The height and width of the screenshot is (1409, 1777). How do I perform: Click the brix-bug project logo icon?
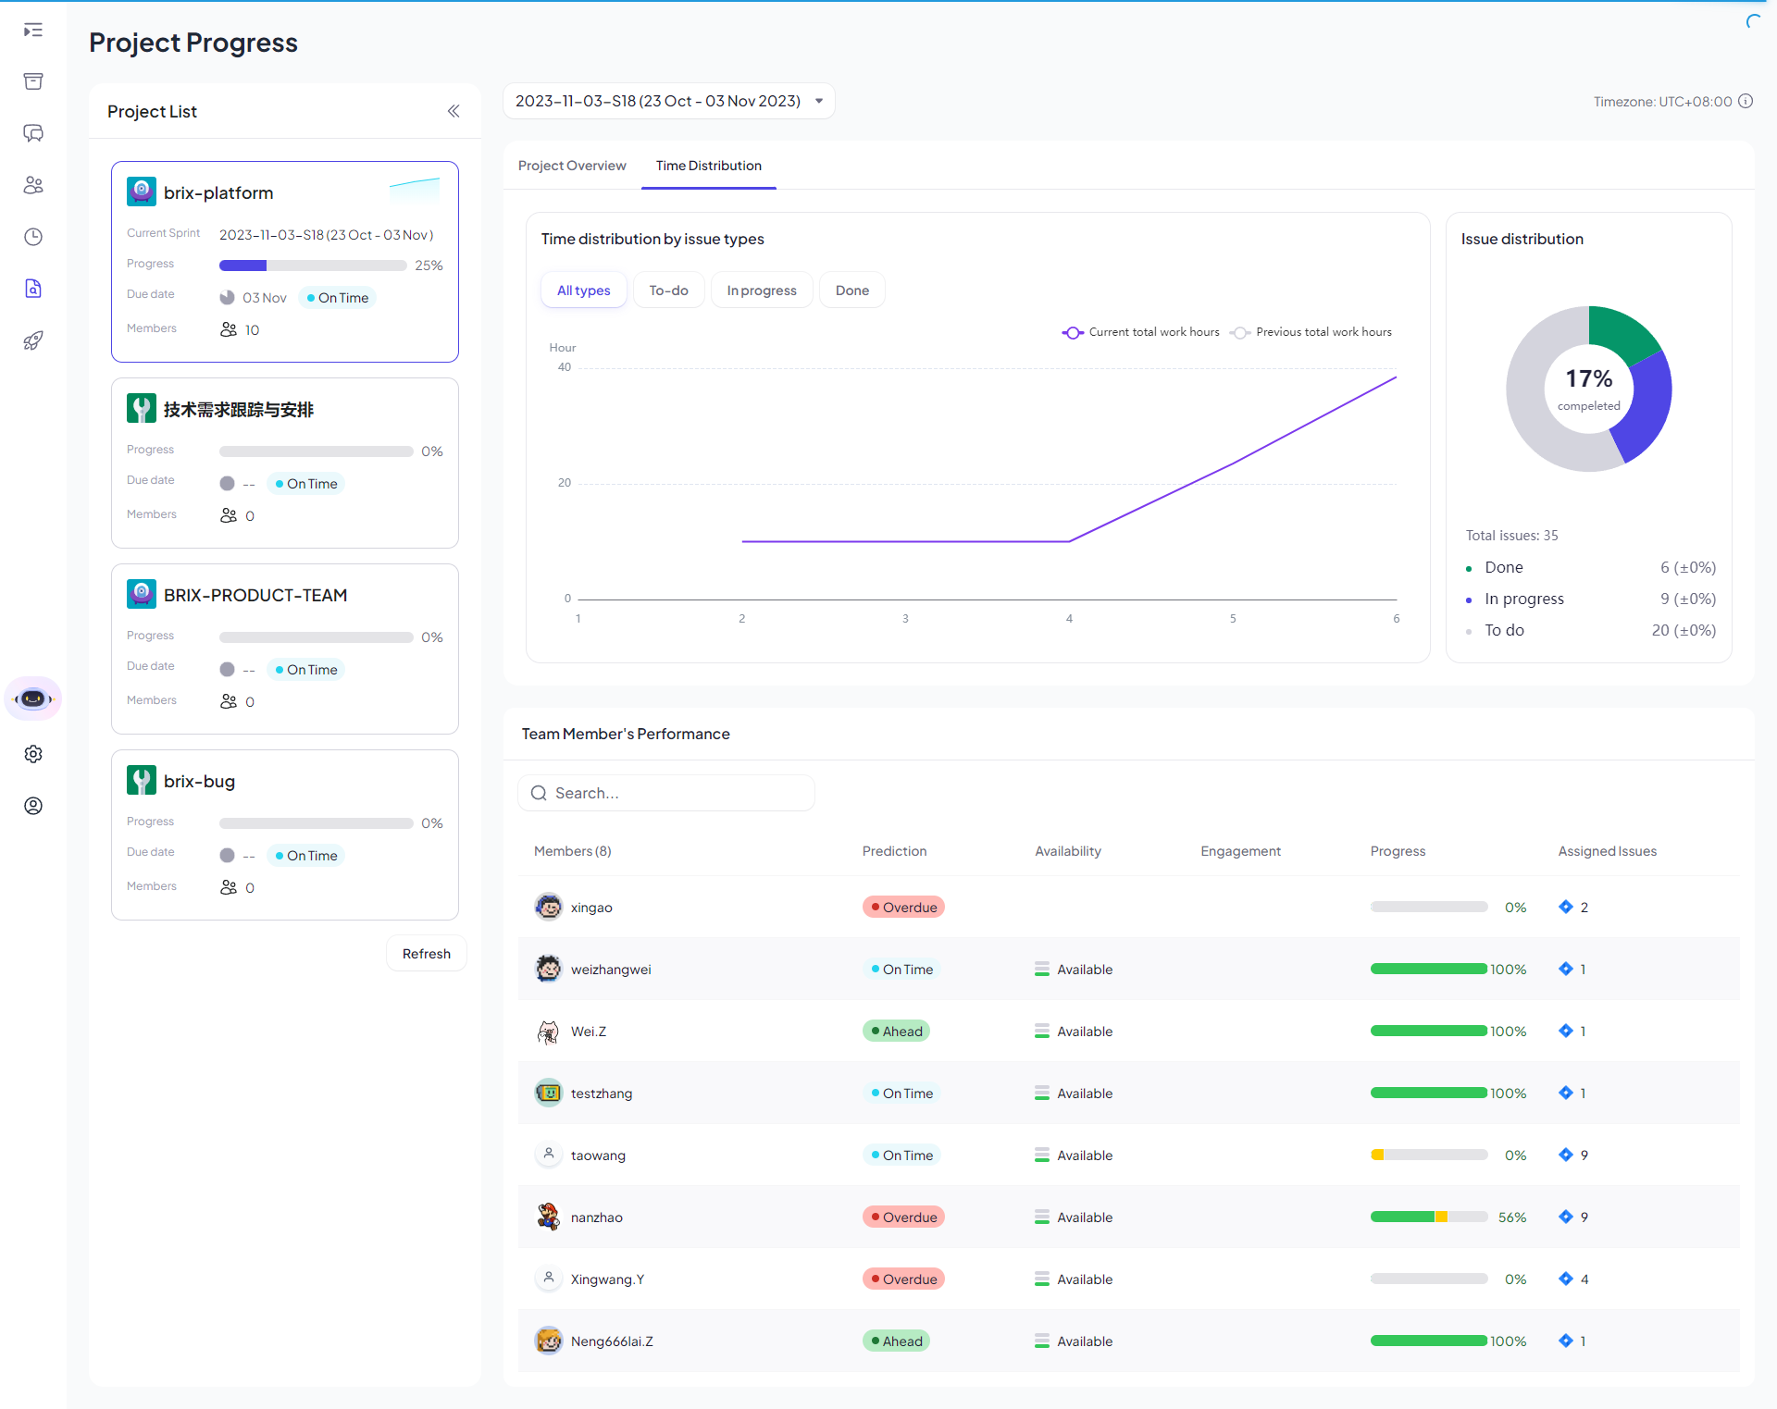pos(142,780)
